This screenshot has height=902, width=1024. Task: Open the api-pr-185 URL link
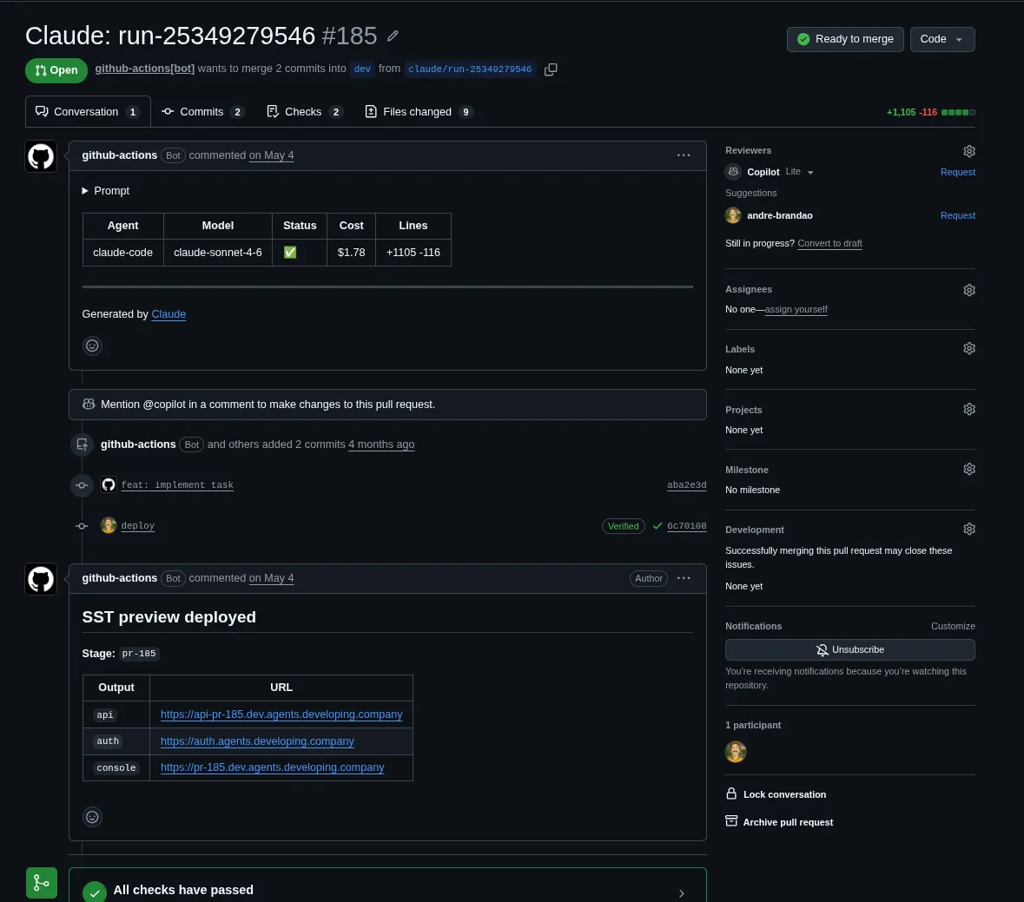pos(281,714)
